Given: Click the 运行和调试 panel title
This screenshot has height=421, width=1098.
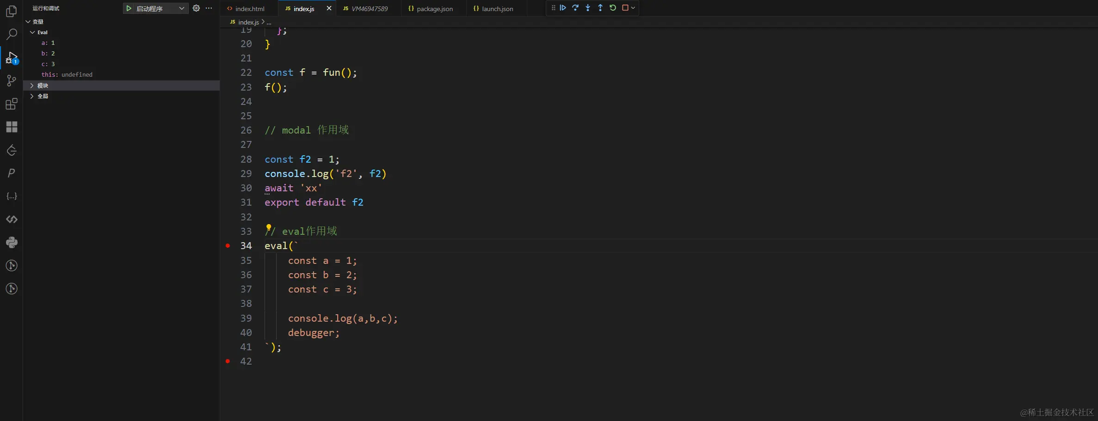Looking at the screenshot, I should pyautogui.click(x=46, y=8).
